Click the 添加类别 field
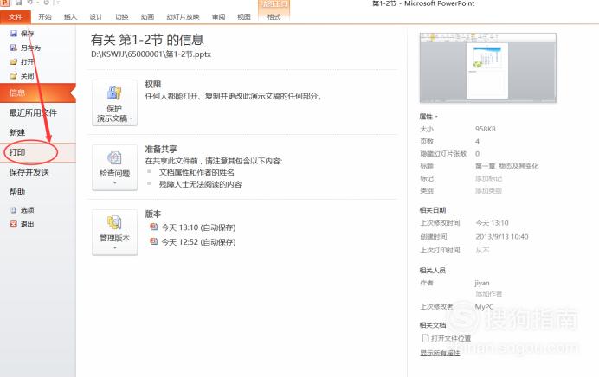 pyautogui.click(x=488, y=190)
